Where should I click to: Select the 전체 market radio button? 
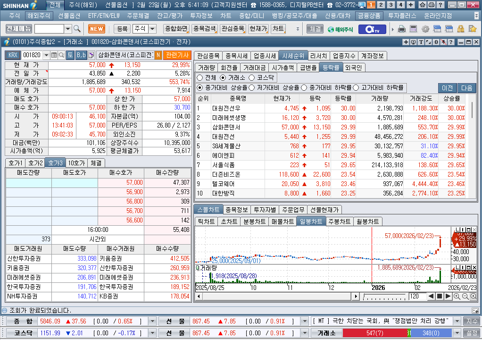200,78
